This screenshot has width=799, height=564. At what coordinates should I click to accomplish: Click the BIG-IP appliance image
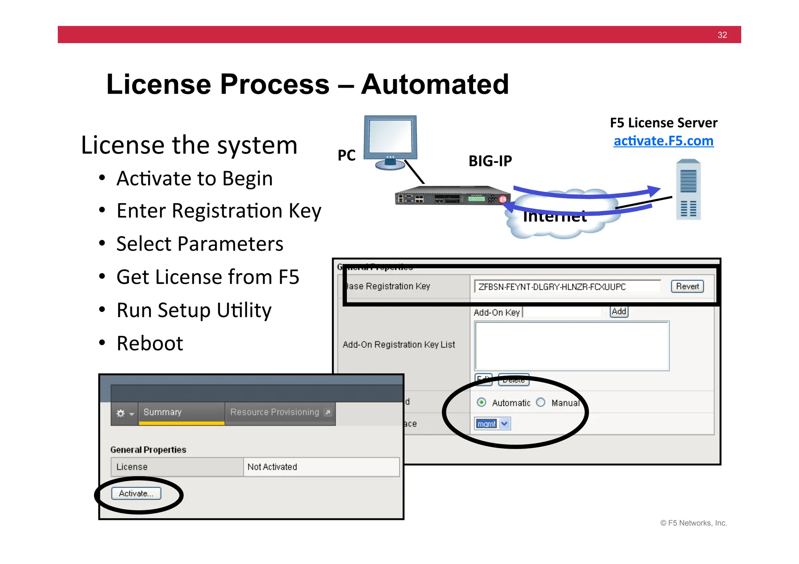point(453,195)
